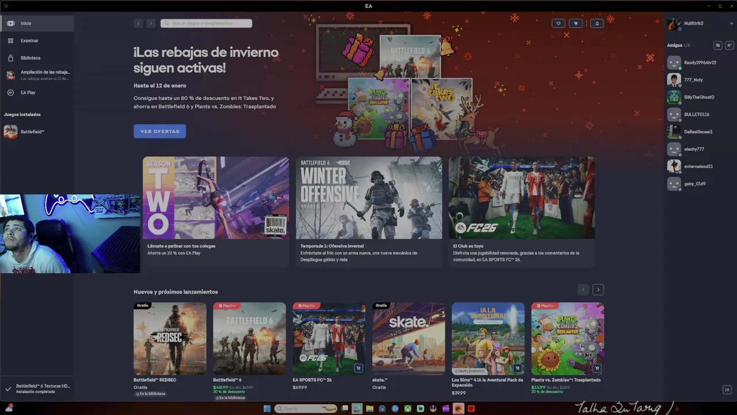Click the Windows taskbar search box
The width and height of the screenshot is (737, 415).
(x=306, y=409)
